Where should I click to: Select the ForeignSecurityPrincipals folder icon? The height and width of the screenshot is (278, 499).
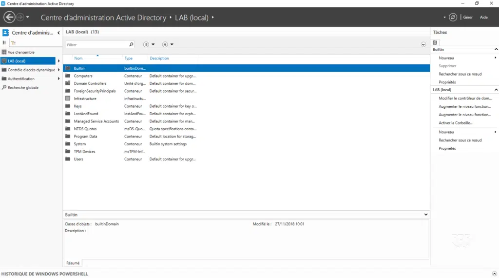point(68,91)
